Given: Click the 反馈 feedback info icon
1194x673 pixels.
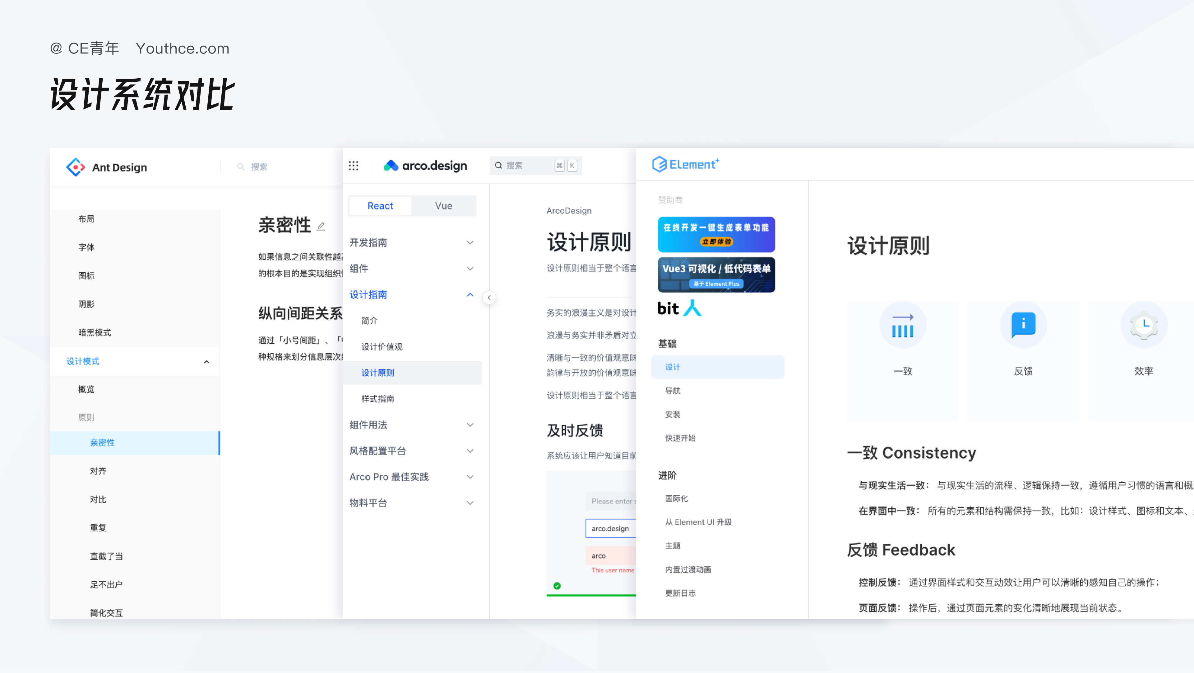Looking at the screenshot, I should 1023,324.
